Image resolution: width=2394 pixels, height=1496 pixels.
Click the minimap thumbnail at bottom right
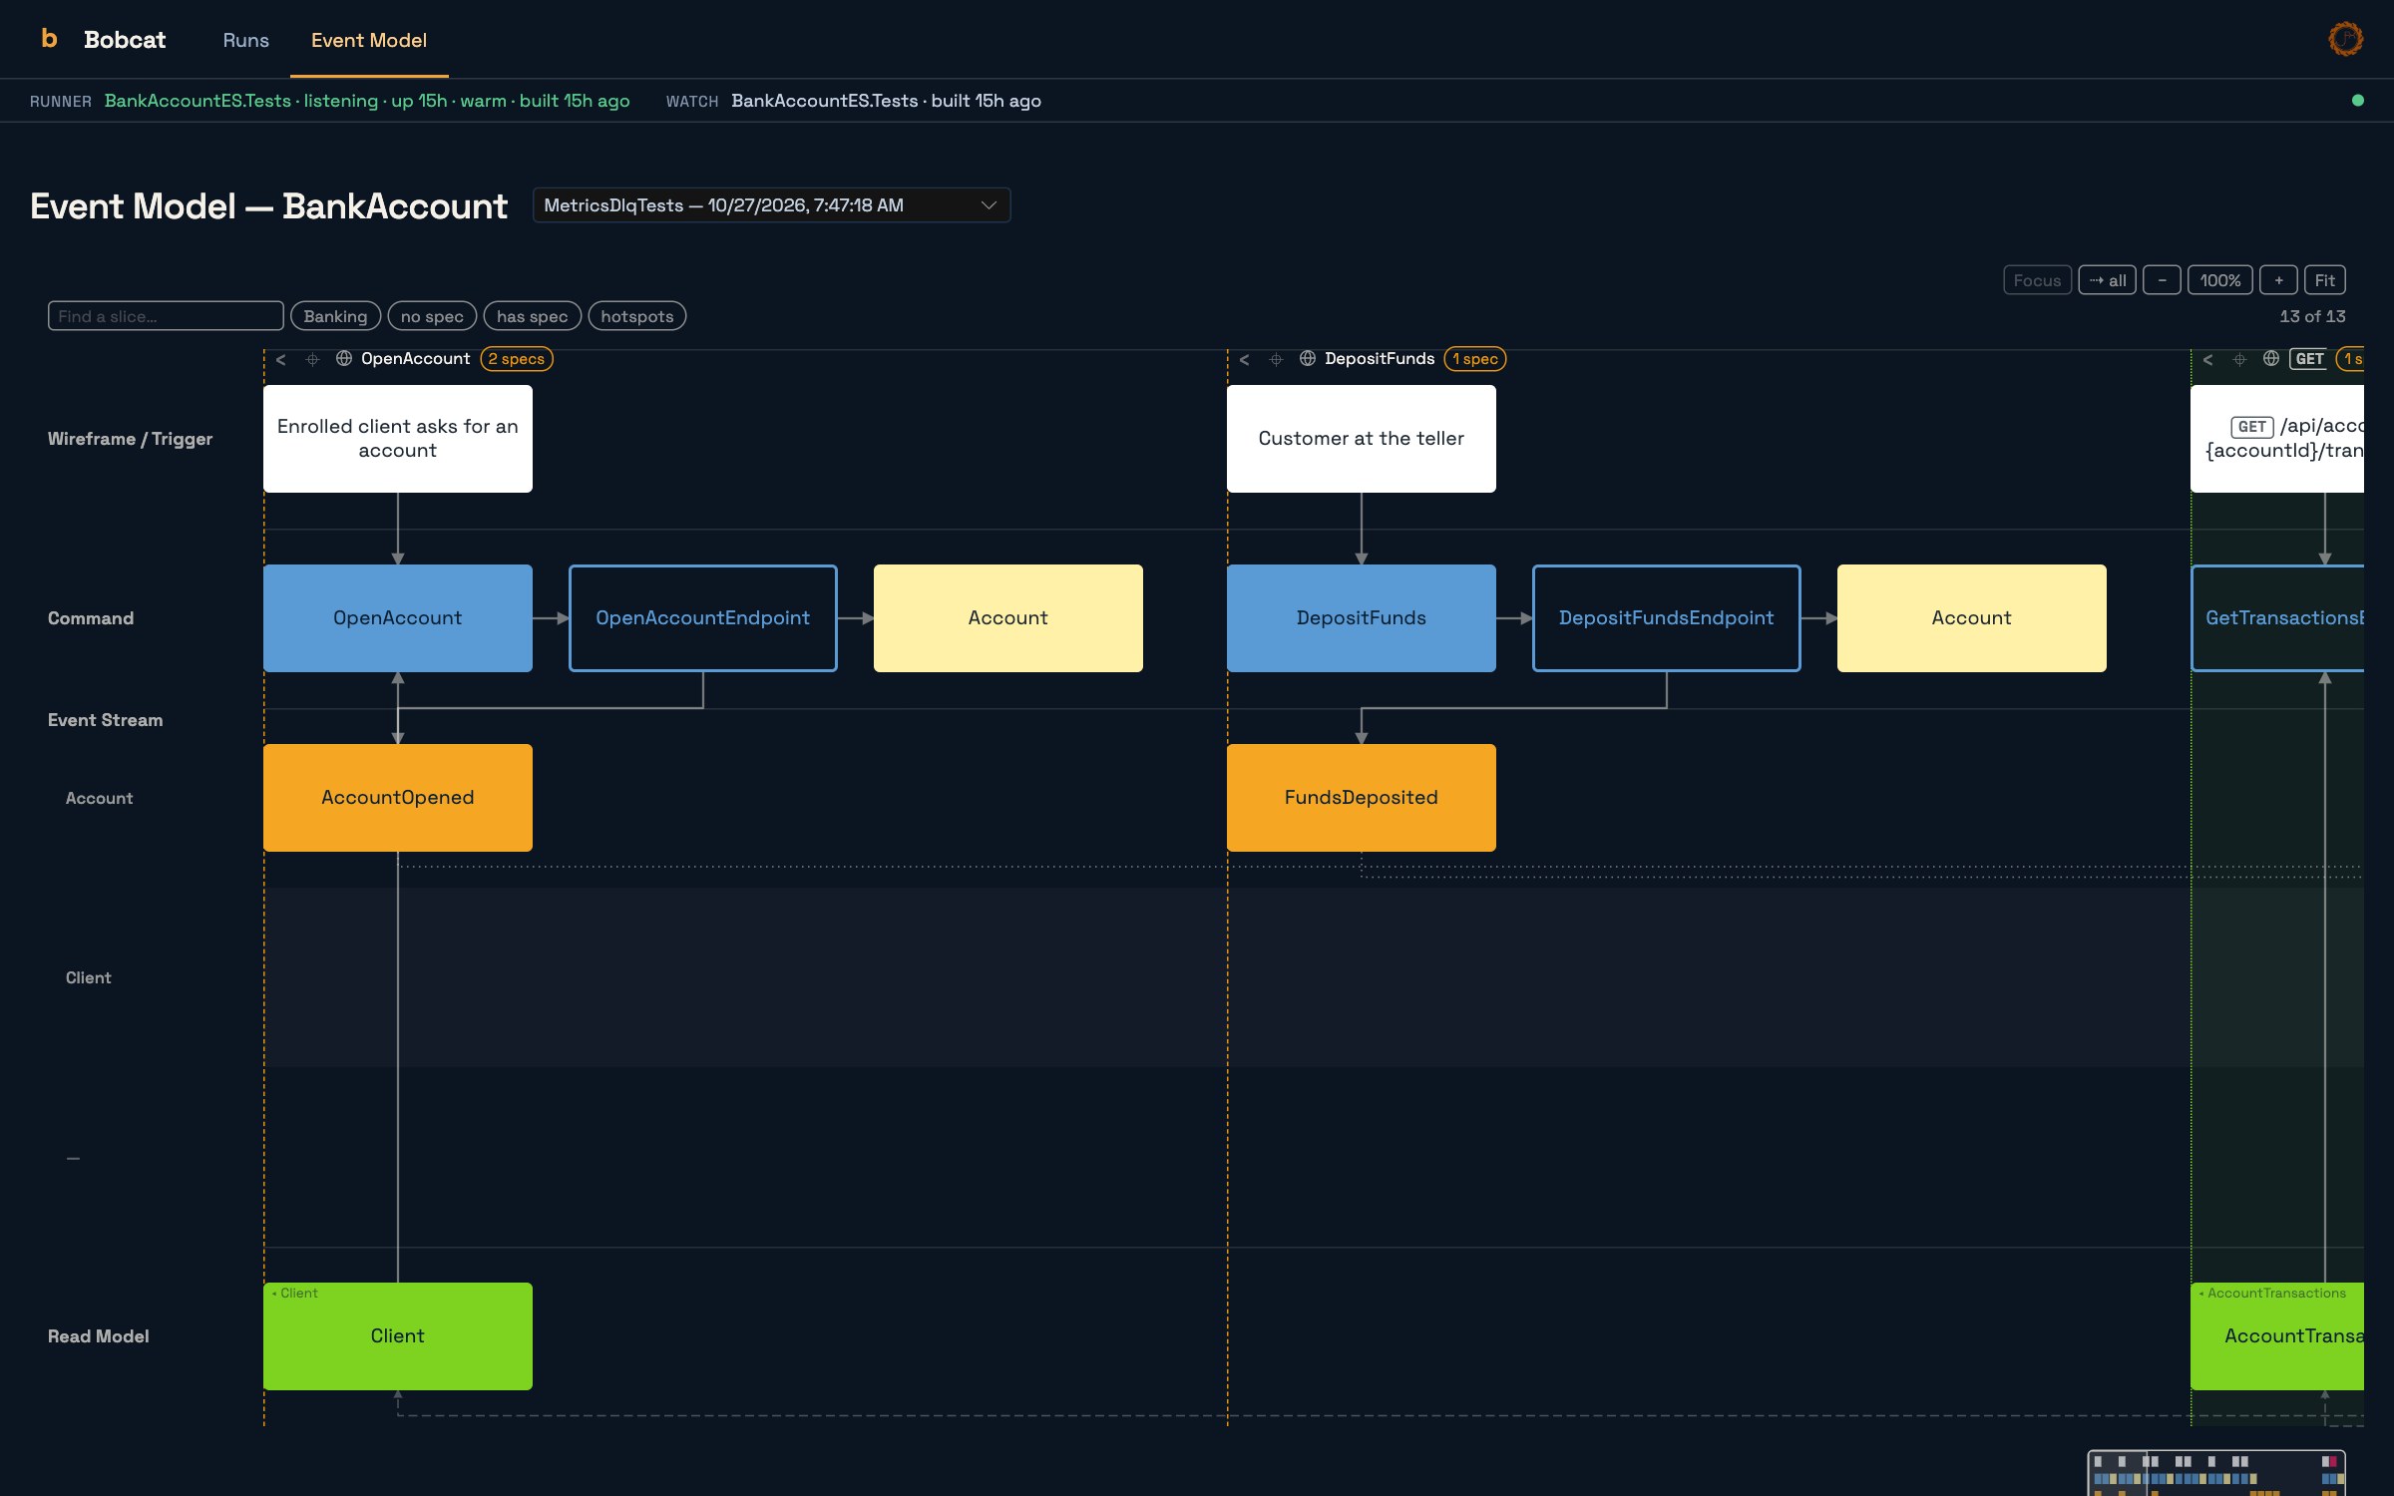tap(2216, 1473)
